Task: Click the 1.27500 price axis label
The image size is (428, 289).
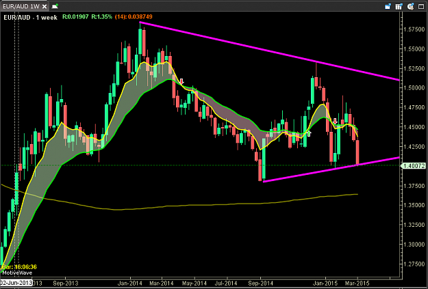Action: (414, 264)
